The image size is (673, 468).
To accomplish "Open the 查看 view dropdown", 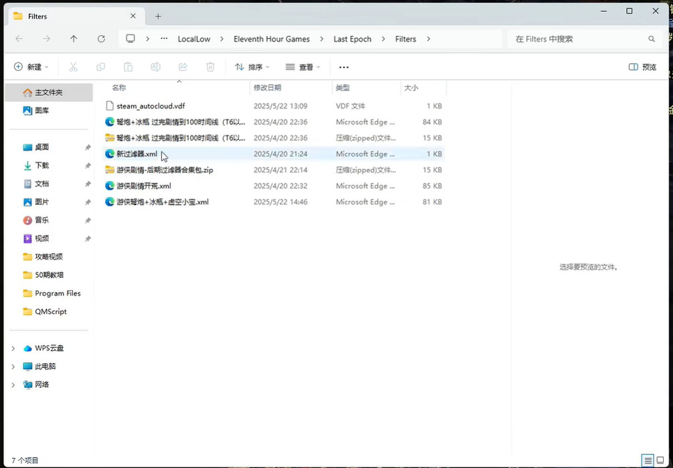I will click(x=302, y=67).
